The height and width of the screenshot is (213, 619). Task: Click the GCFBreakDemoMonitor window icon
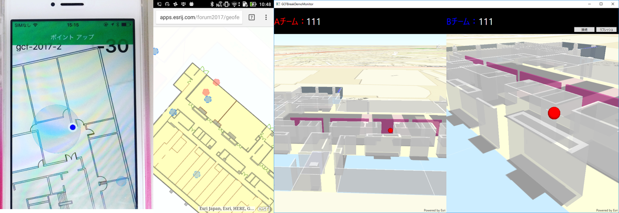pos(278,4)
